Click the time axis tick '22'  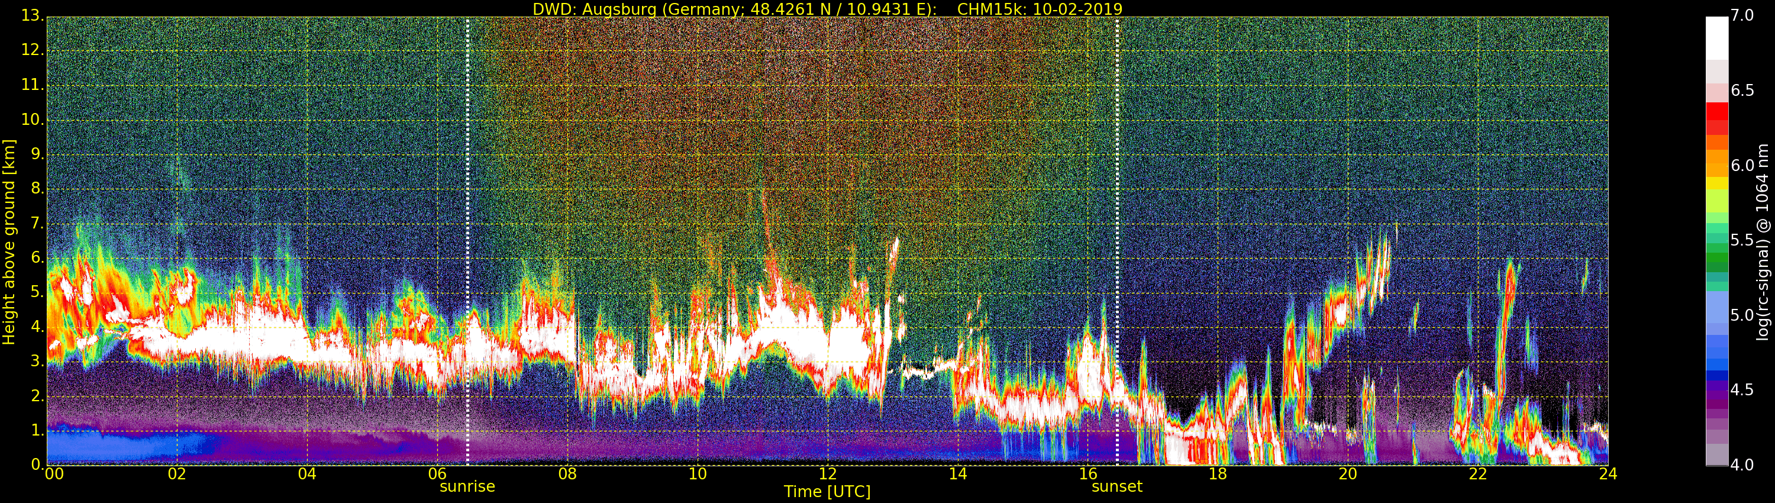click(x=1478, y=474)
